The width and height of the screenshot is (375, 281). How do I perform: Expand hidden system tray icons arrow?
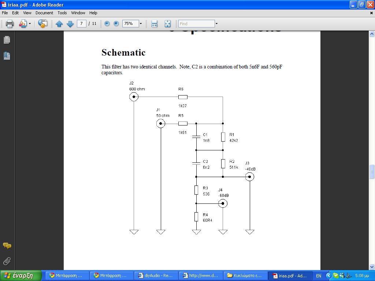[328, 276]
